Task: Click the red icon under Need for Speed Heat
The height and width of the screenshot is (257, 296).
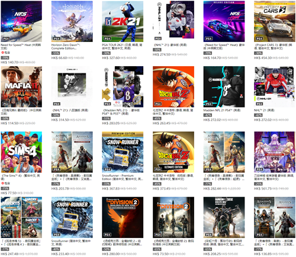Action: click(2, 53)
